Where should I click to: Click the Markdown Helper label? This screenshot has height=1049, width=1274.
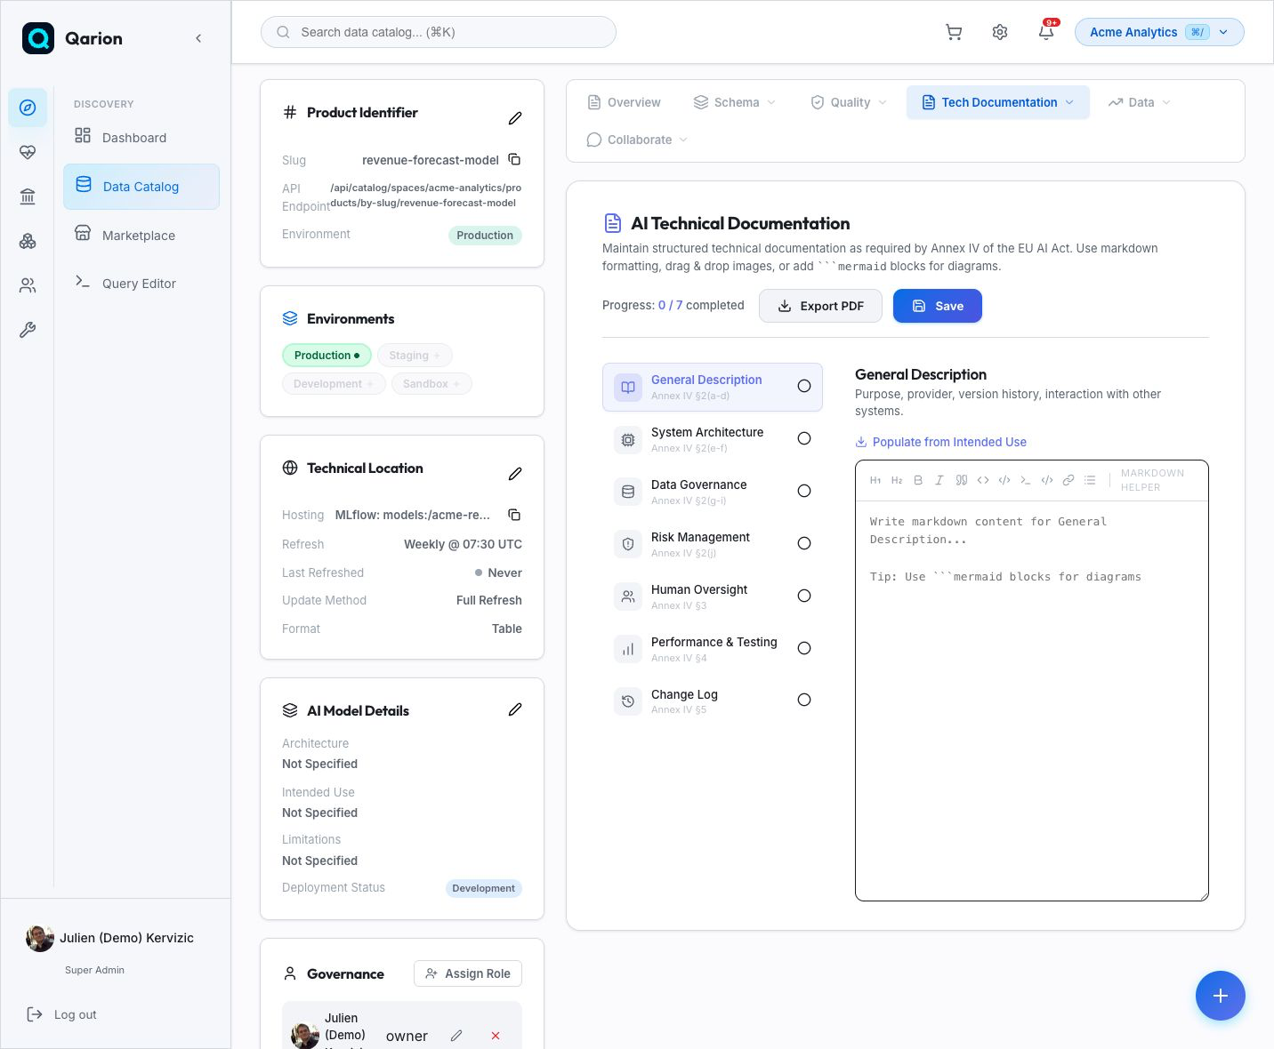1152,480
